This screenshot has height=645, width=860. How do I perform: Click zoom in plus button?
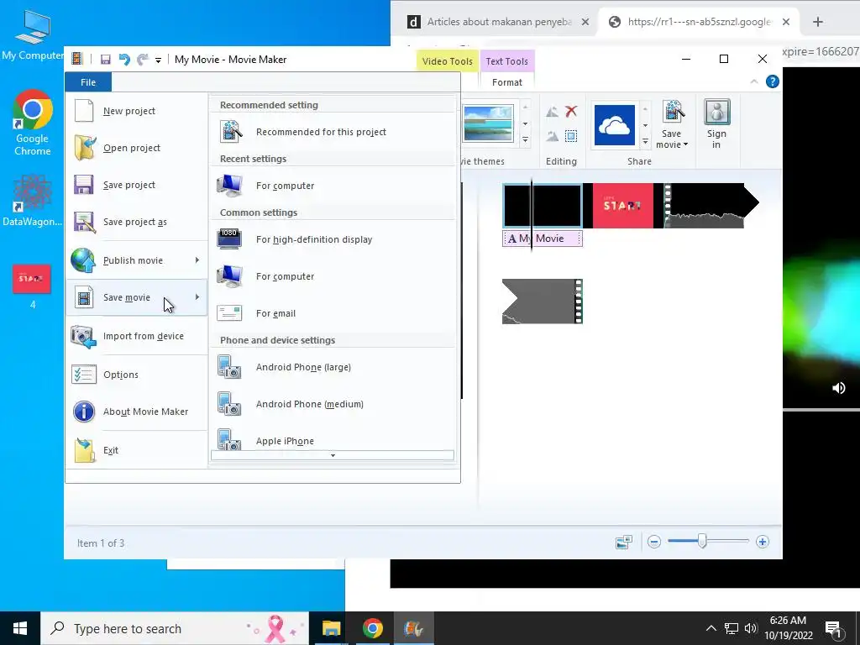click(x=763, y=542)
